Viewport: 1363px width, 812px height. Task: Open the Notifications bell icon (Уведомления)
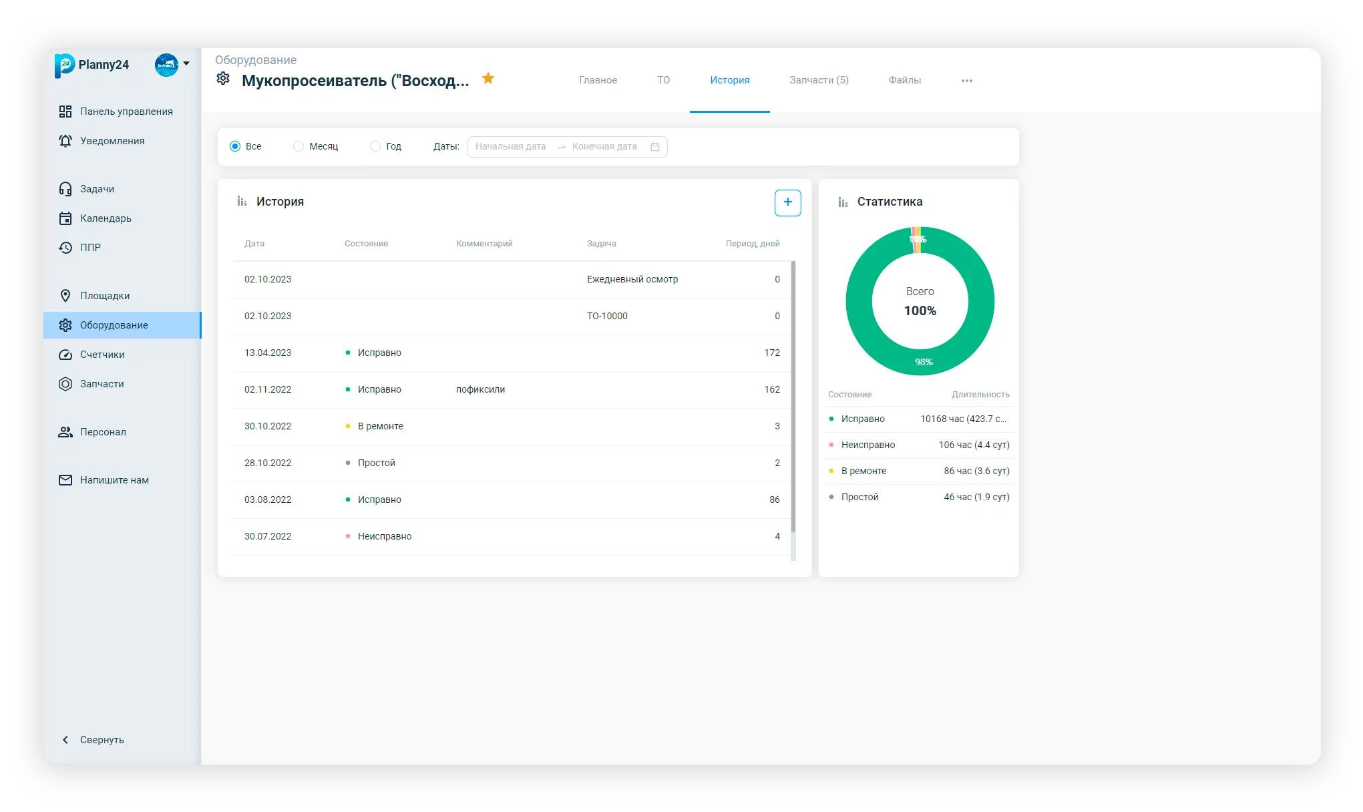tap(65, 141)
